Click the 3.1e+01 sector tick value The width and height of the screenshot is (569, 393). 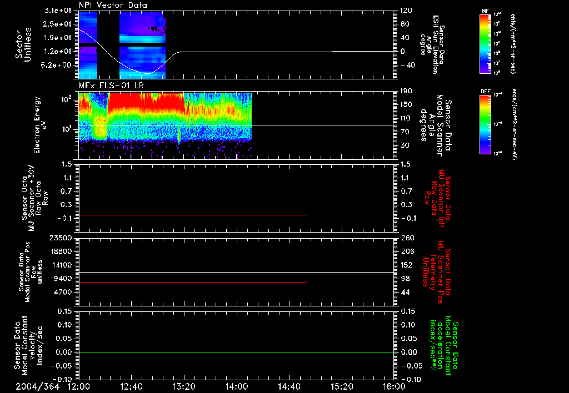click(x=57, y=11)
